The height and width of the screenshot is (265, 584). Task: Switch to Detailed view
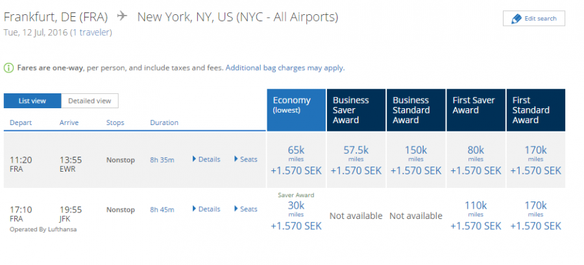pos(90,100)
